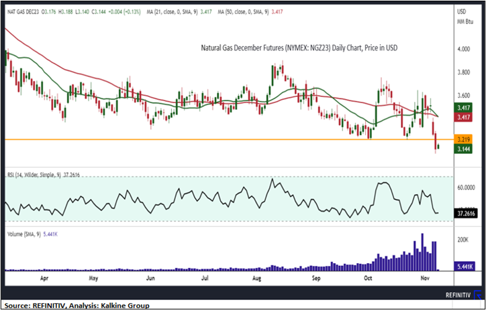486x310 pixels.
Task: Click the 60.0000 RSI axis label
Action: click(x=466, y=187)
